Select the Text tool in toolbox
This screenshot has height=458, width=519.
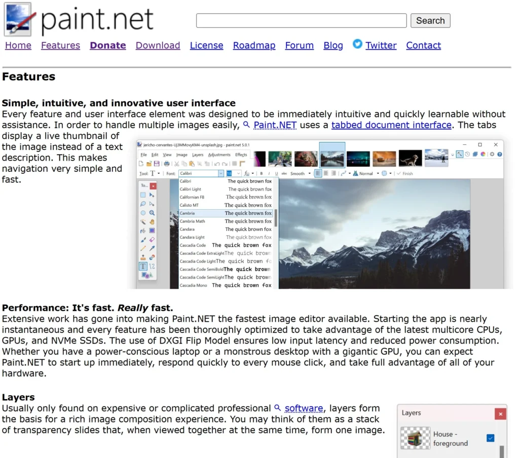143,266
